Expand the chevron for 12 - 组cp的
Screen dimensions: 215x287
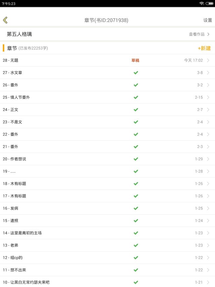(x=208, y=258)
